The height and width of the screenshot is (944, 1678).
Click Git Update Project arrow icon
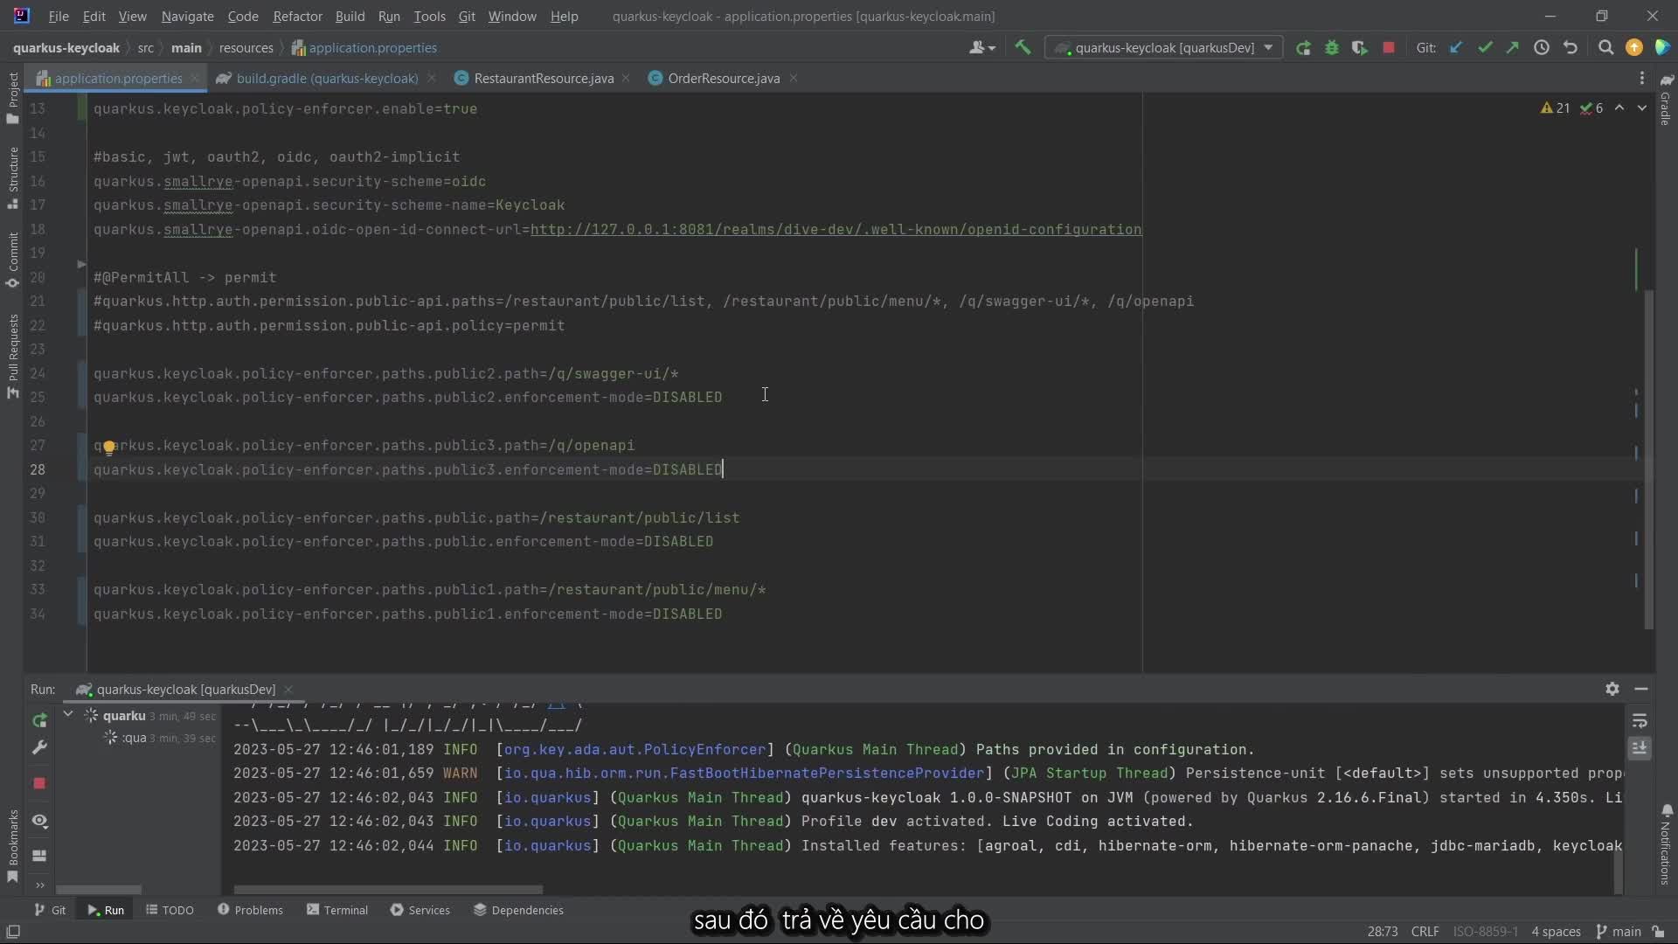(x=1456, y=48)
